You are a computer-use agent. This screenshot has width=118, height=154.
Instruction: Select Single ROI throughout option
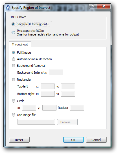13,24
